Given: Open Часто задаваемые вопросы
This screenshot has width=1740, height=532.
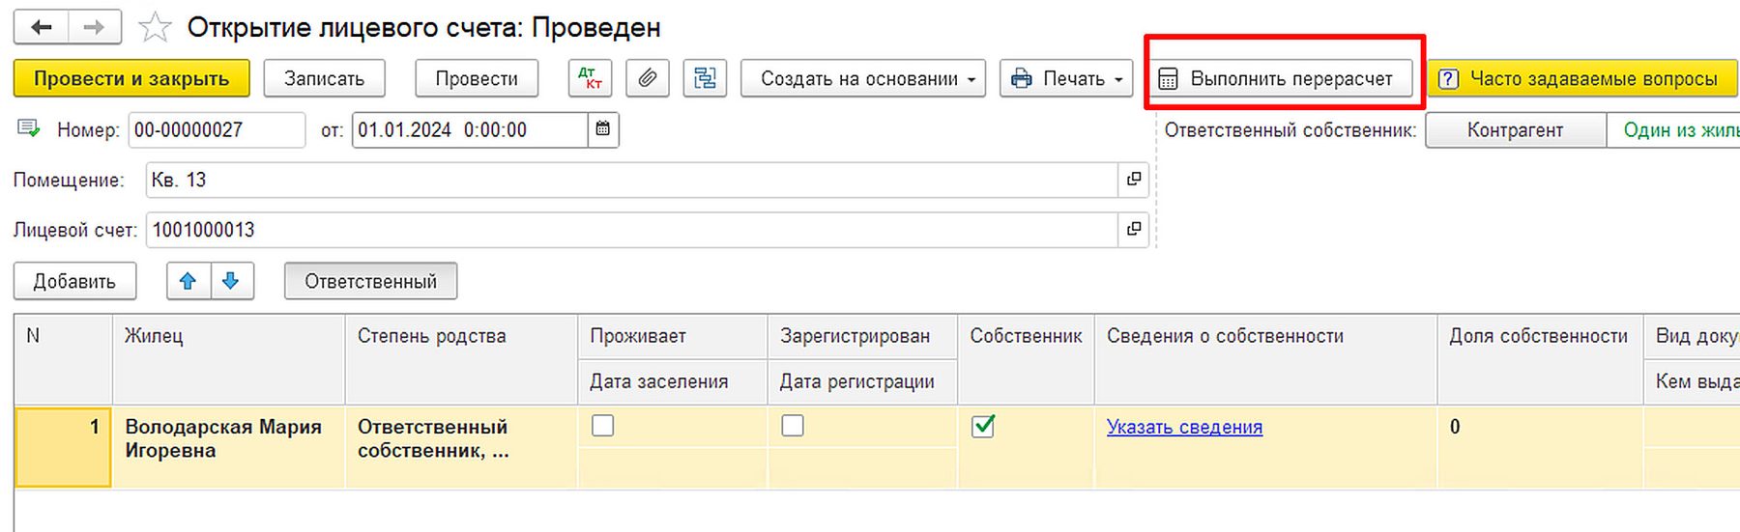Looking at the screenshot, I should (x=1582, y=78).
